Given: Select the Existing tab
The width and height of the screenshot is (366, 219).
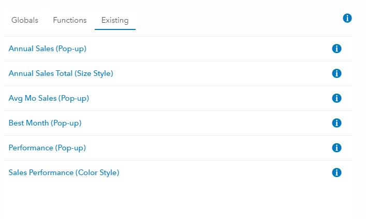Looking at the screenshot, I should pos(115,20).
